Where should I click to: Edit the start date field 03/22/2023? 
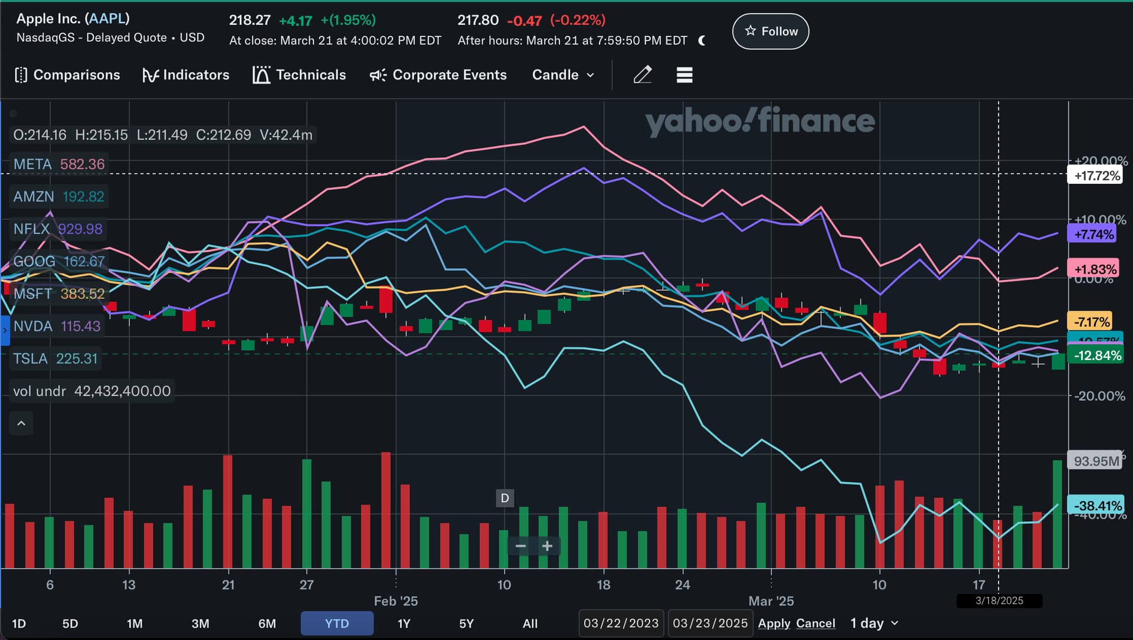[621, 623]
